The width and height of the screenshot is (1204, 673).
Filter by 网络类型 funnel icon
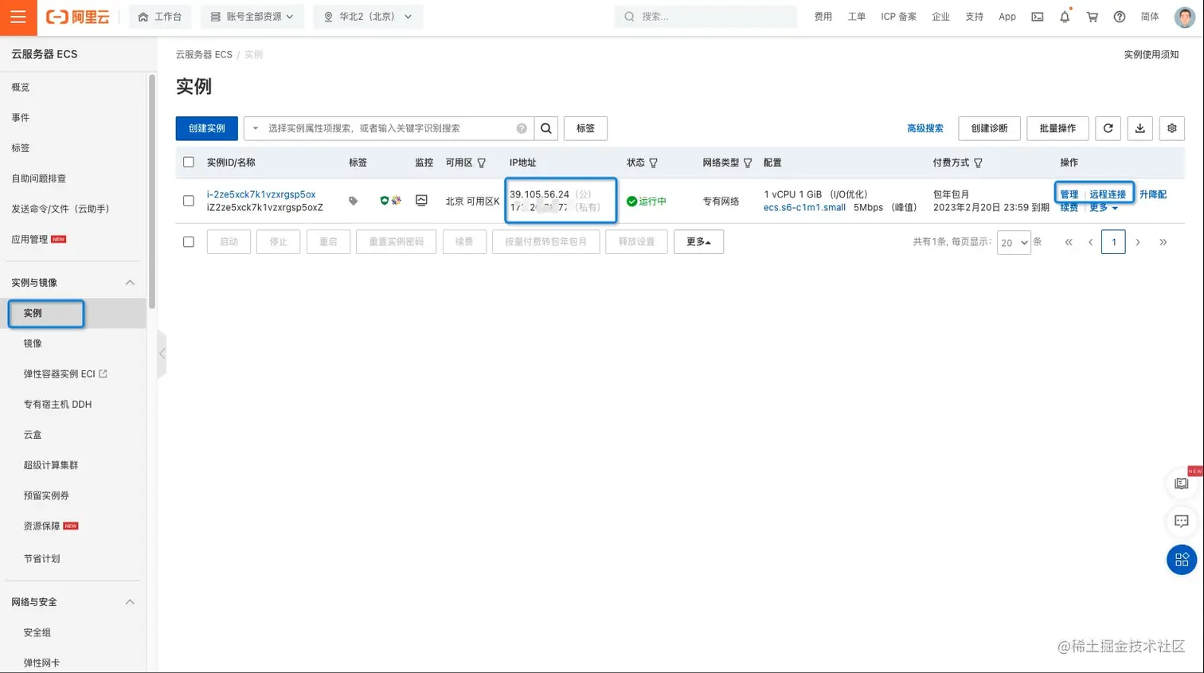pyautogui.click(x=748, y=162)
